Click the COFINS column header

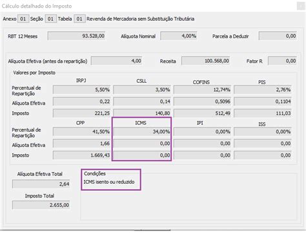(201, 82)
